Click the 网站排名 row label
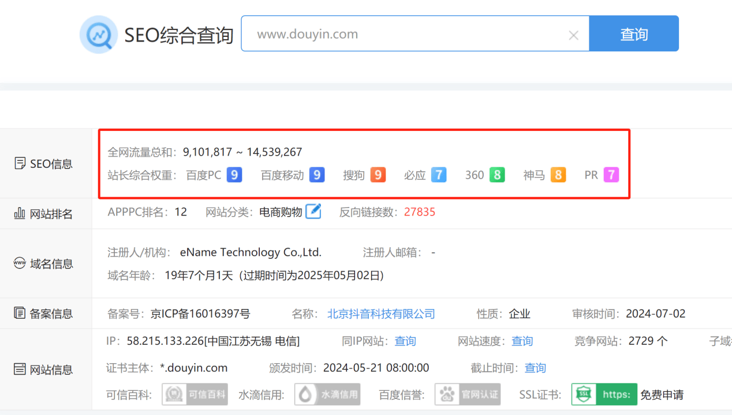This screenshot has height=415, width=732. tap(51, 214)
